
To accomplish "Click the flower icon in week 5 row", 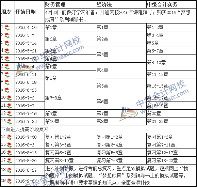I will 7,59.
